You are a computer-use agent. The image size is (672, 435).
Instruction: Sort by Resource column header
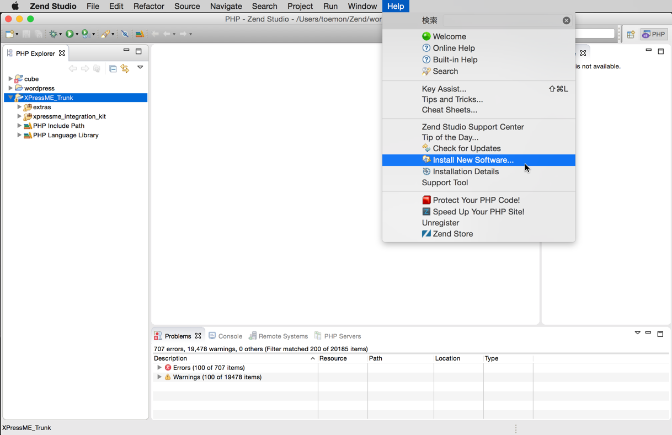coord(343,358)
